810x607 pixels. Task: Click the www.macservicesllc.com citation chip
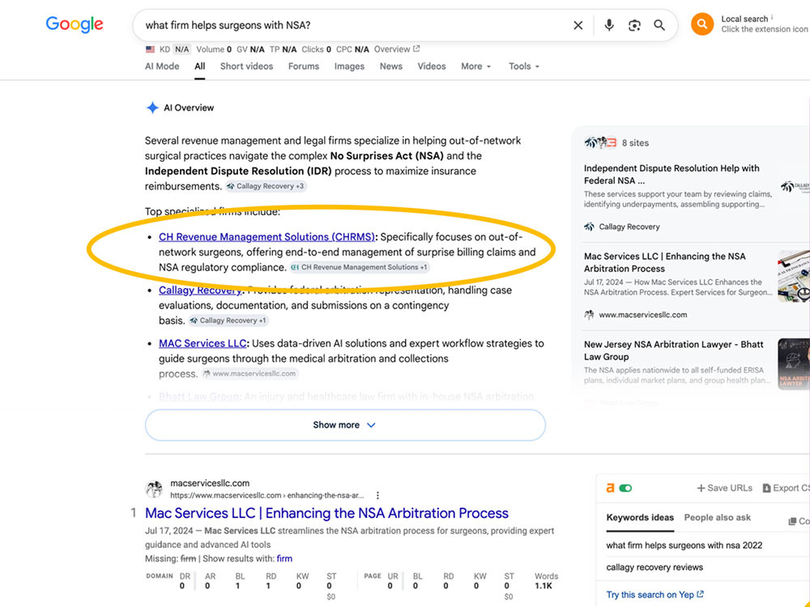pos(249,373)
